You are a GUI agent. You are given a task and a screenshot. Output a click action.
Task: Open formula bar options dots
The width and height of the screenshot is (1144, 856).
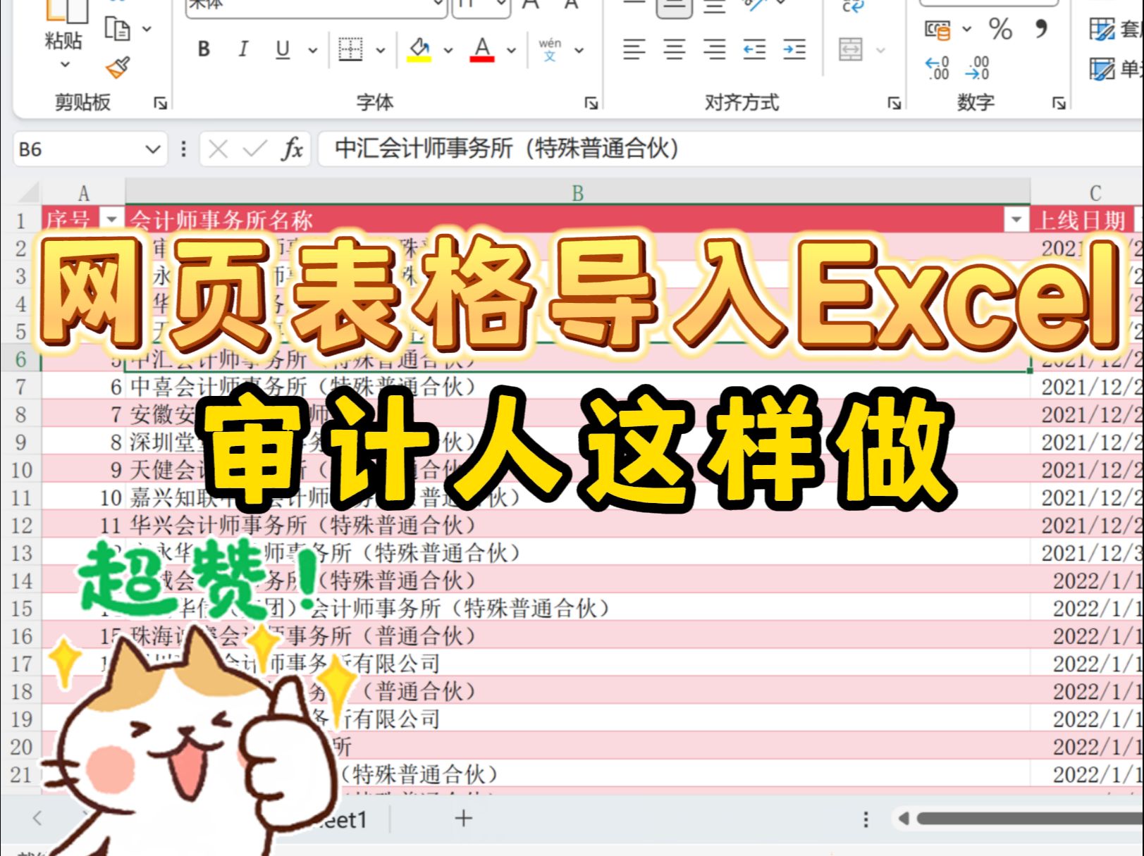[183, 149]
